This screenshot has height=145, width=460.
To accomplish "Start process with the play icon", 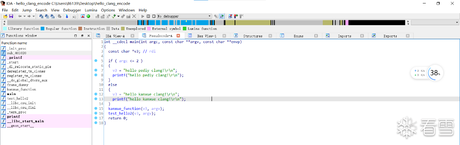I will 143,16.
